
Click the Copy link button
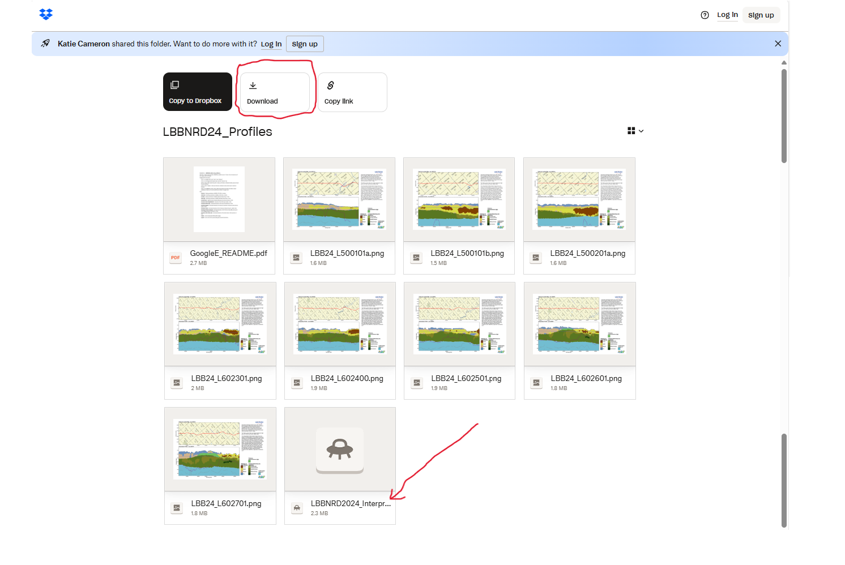(352, 92)
